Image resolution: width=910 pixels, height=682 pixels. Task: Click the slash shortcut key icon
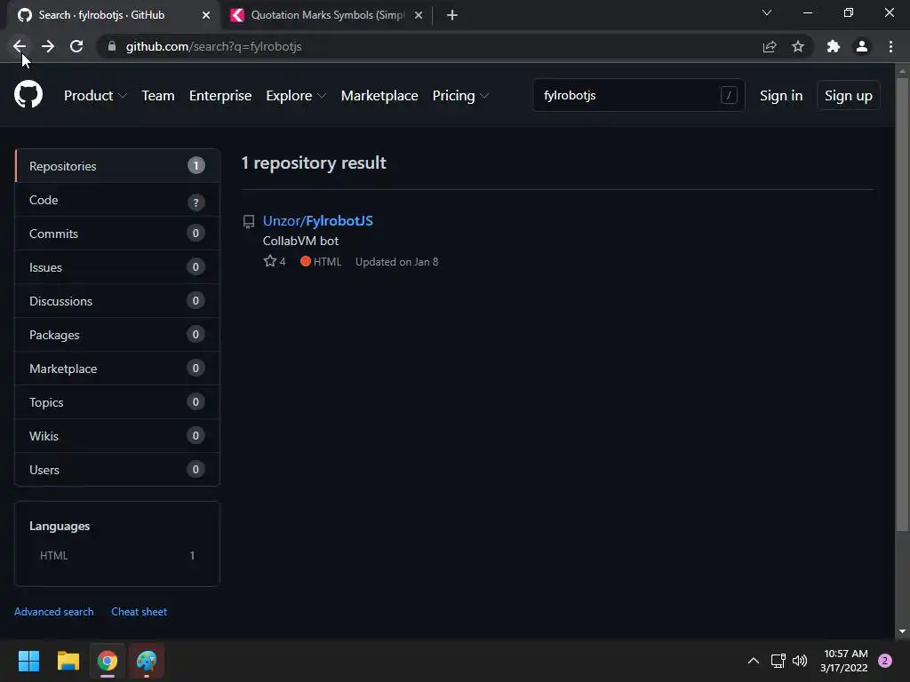click(729, 95)
